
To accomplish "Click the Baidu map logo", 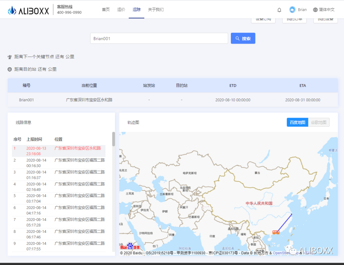I will (x=130, y=246).
